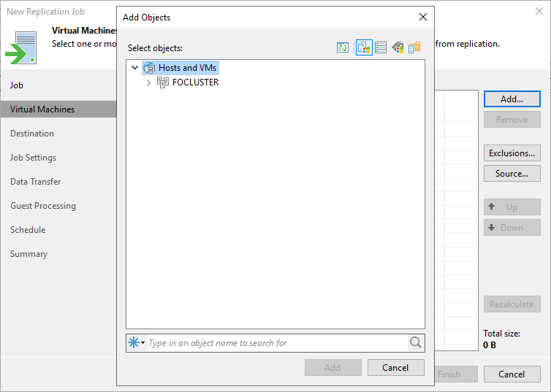This screenshot has height=392, width=551.
Task: Collapse the Hosts and VMs node
Action: [134, 67]
